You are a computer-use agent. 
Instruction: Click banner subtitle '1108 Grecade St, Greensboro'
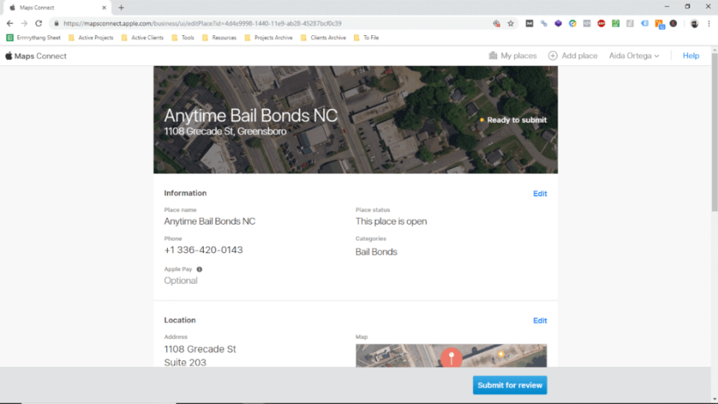coord(226,131)
